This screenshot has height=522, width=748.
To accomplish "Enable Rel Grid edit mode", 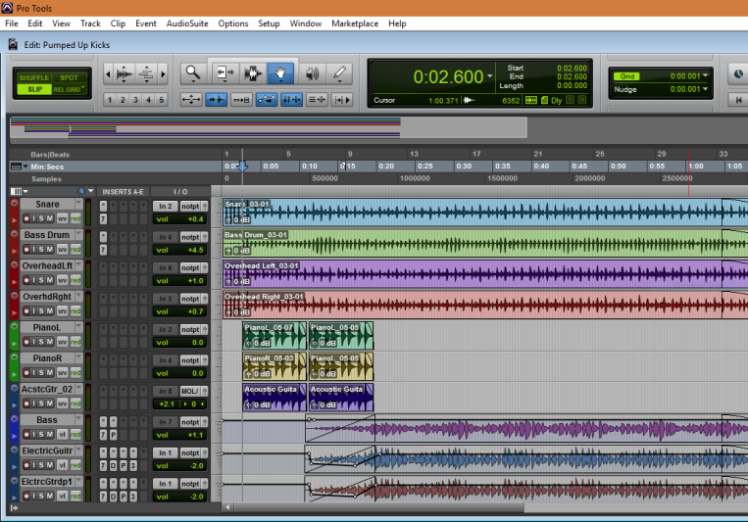I will click(x=70, y=89).
